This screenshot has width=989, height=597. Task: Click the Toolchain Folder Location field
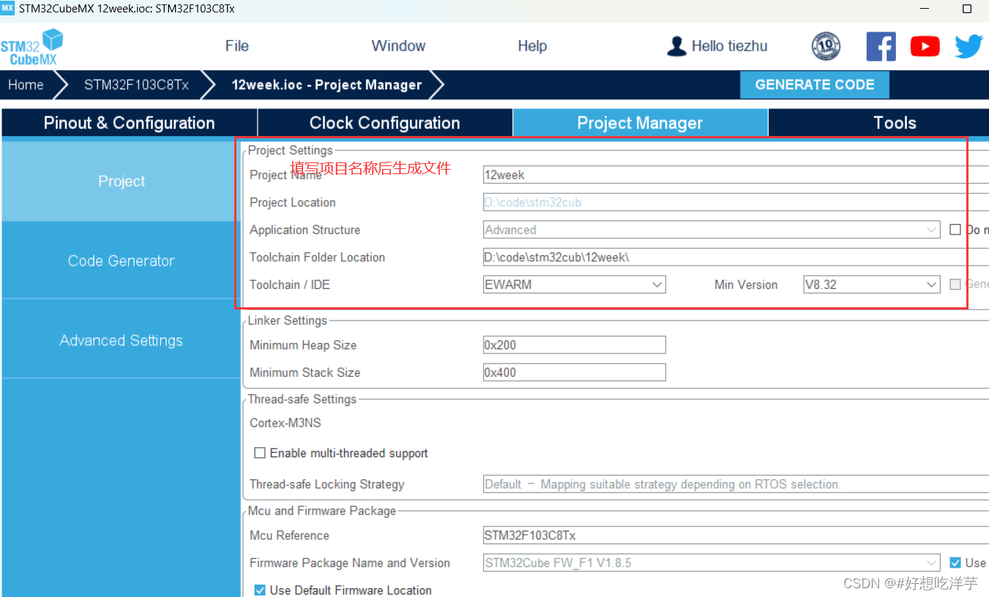coord(736,258)
